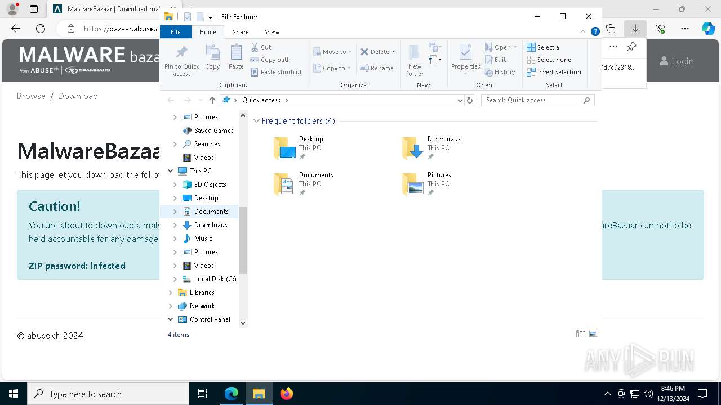Viewport: 721px width, 405px height.
Task: Click Select all in ribbon
Action: click(x=545, y=47)
